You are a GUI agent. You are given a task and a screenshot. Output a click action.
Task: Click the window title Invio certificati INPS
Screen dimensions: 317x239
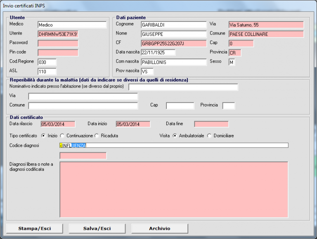pyautogui.click(x=24, y=6)
